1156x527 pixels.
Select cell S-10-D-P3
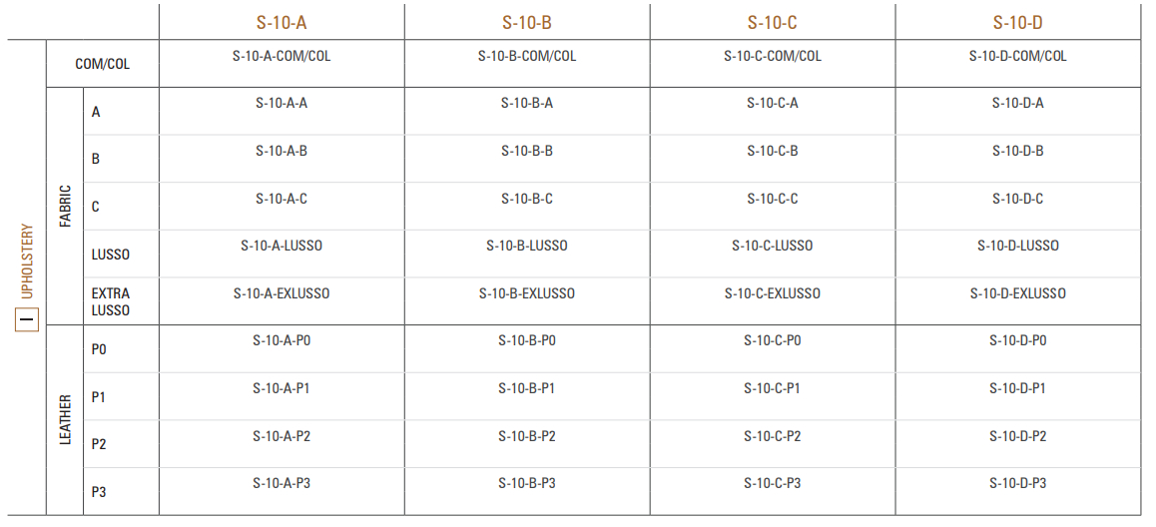point(1017,483)
